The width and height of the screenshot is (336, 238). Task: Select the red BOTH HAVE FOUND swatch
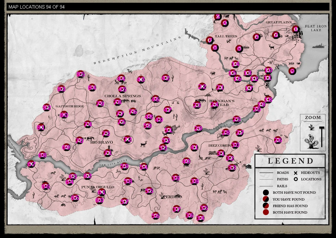[x=265, y=212]
